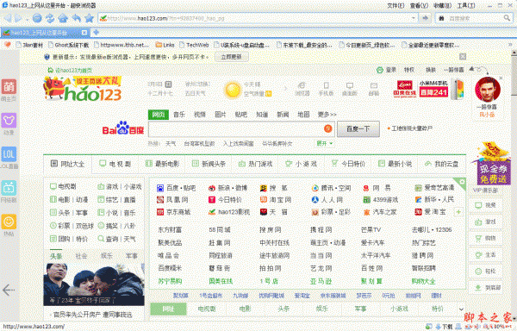Open the 查看(V) menu
This screenshot has height=331, width=517.
coord(419,6)
